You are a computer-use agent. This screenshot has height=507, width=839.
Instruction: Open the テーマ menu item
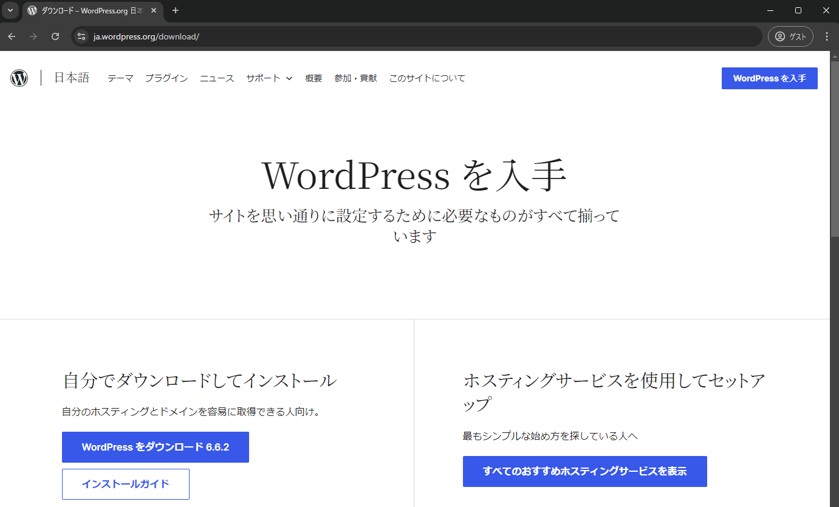(x=120, y=78)
